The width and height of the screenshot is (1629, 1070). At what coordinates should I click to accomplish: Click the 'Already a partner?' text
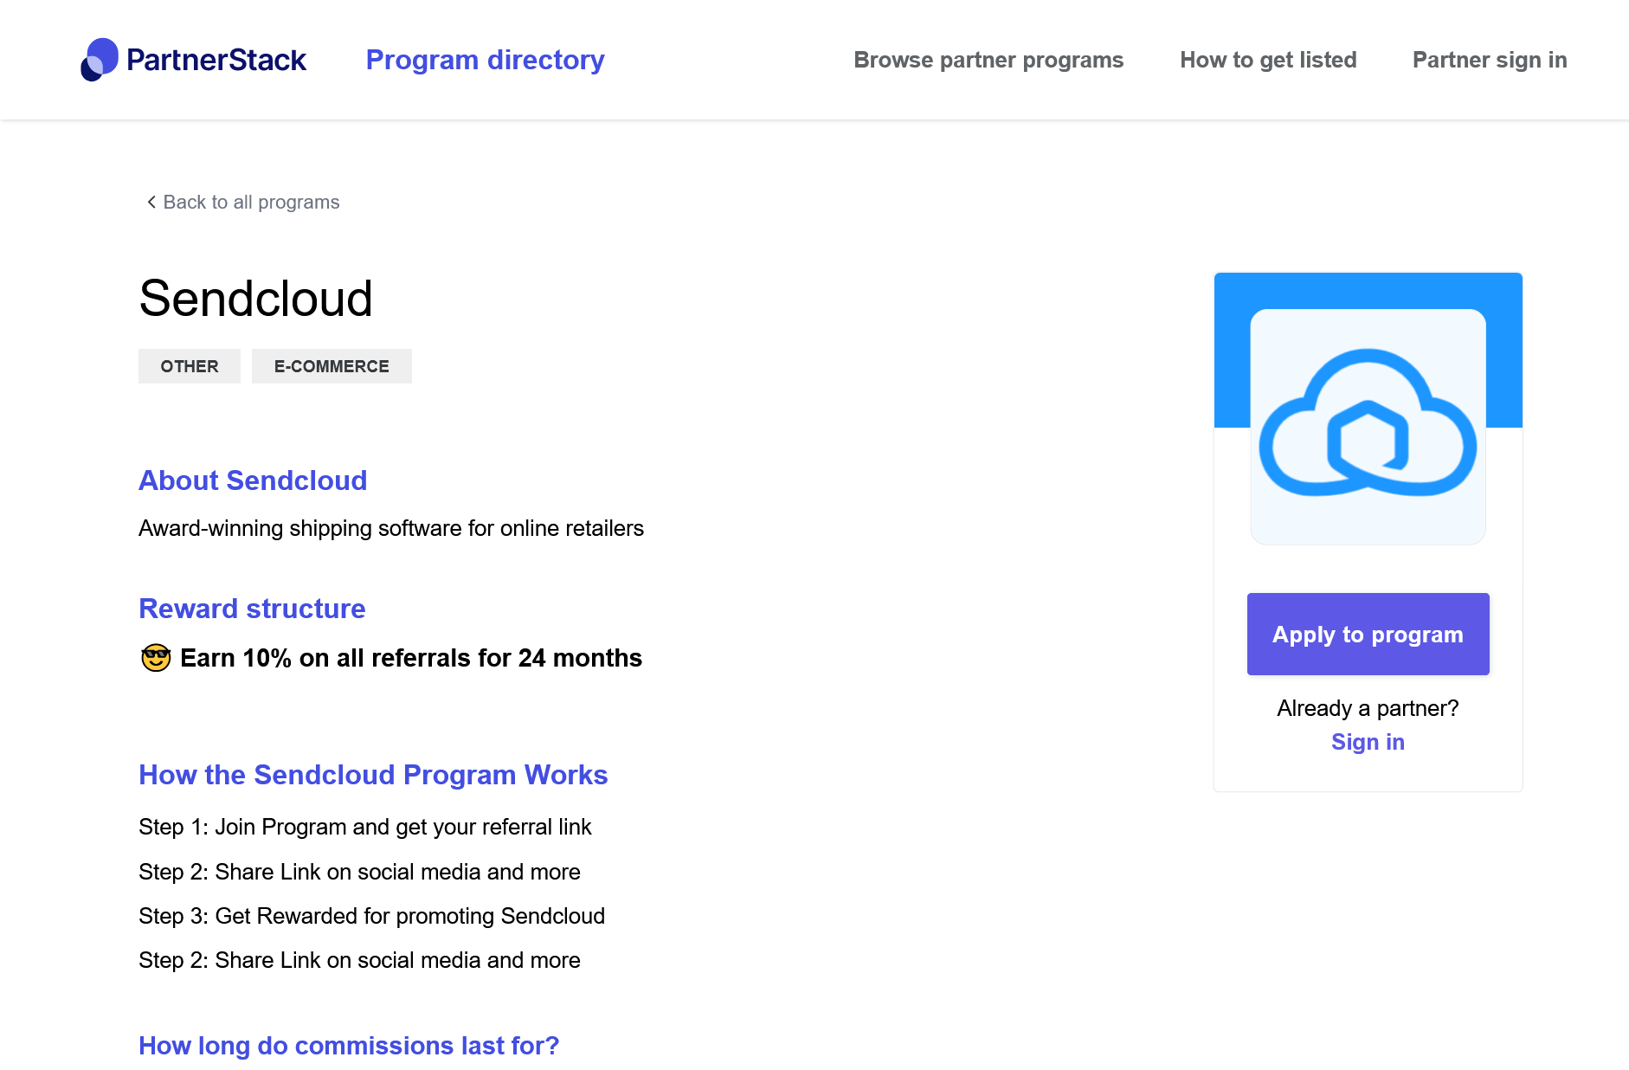(x=1368, y=708)
